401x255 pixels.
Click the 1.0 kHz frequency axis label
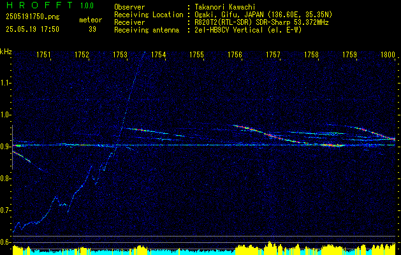[5, 115]
